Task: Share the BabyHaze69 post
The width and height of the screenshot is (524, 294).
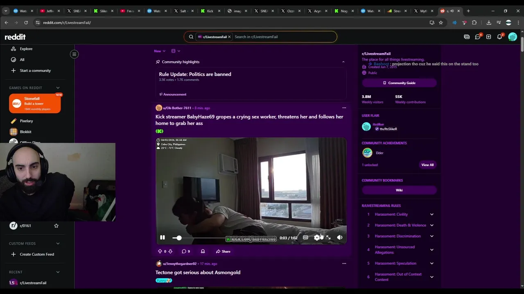Action: tap(223, 252)
